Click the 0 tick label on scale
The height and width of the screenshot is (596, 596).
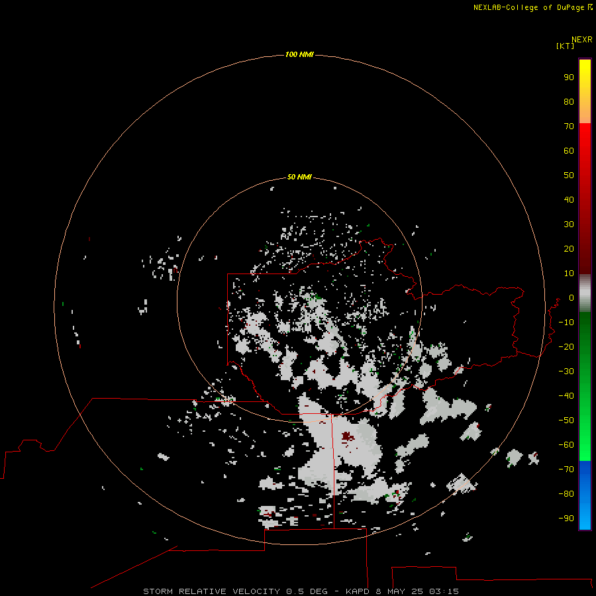571,298
